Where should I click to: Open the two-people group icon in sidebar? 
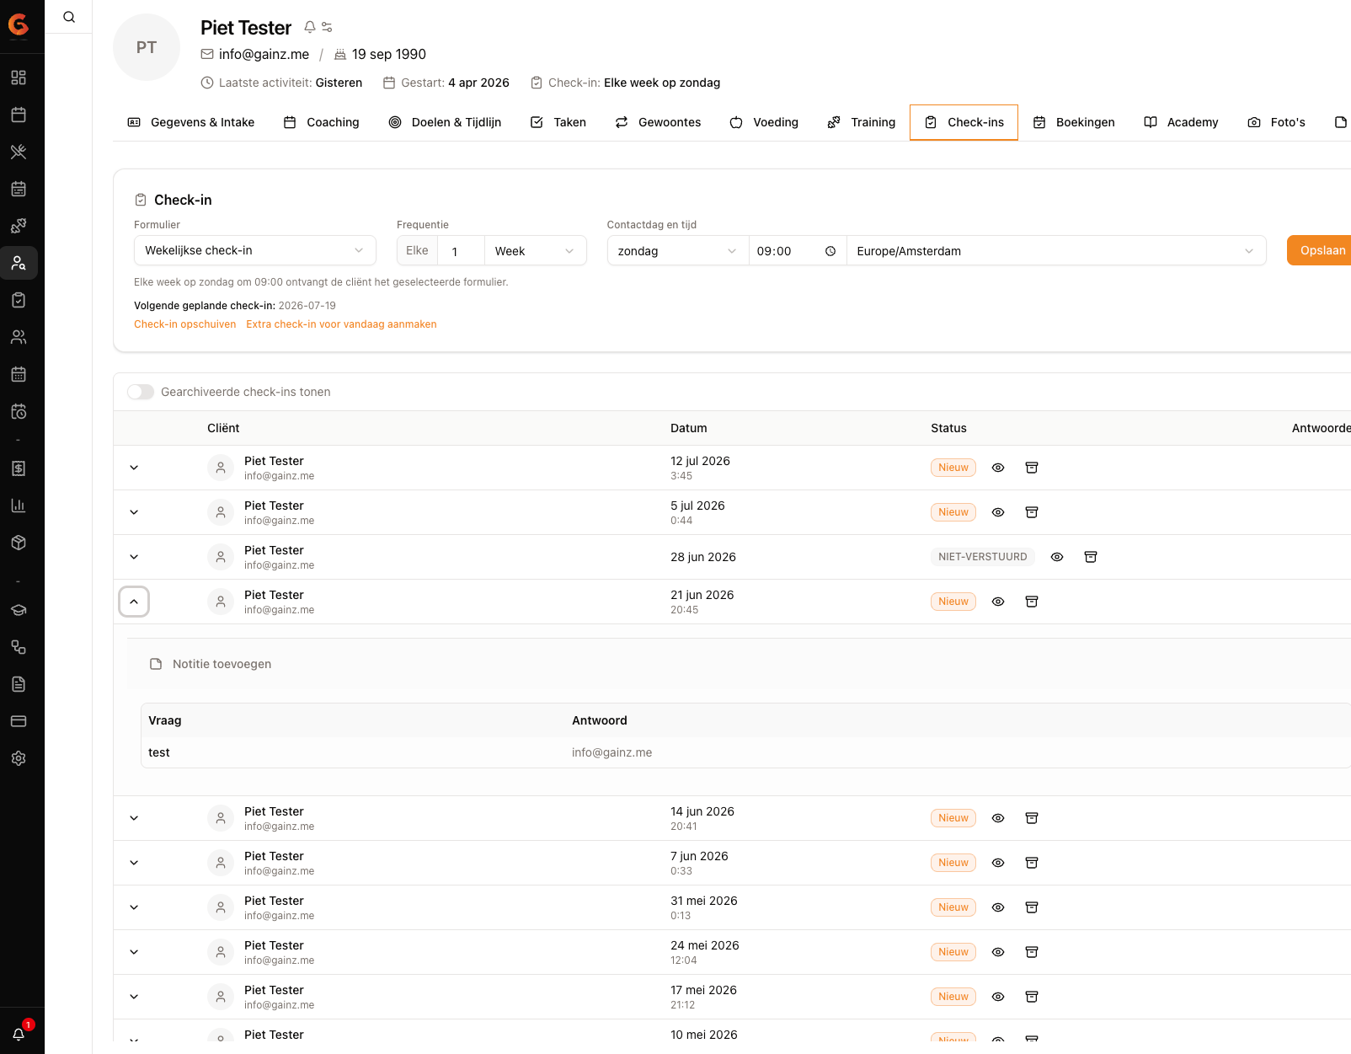point(19,337)
